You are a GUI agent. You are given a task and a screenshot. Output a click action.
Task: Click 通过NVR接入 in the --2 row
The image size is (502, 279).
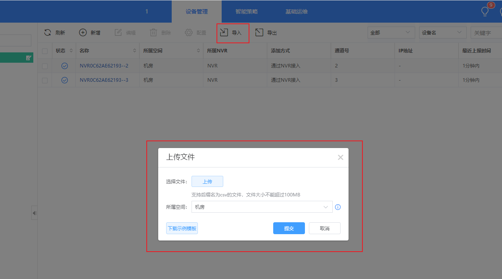(x=285, y=66)
